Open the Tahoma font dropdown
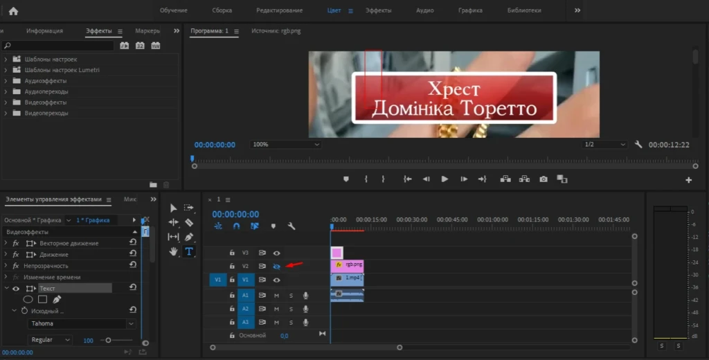 tap(82, 323)
